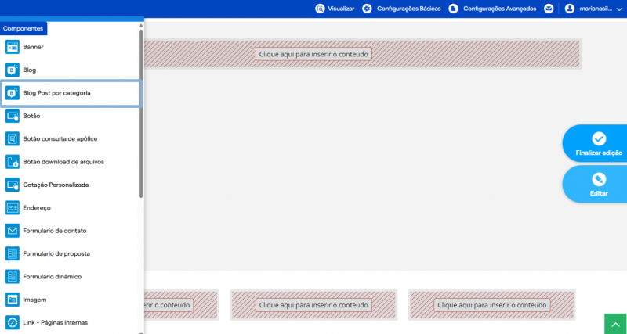Image resolution: width=627 pixels, height=334 pixels.
Task: Click the Finalizar edição checkmark icon
Action: tap(599, 139)
